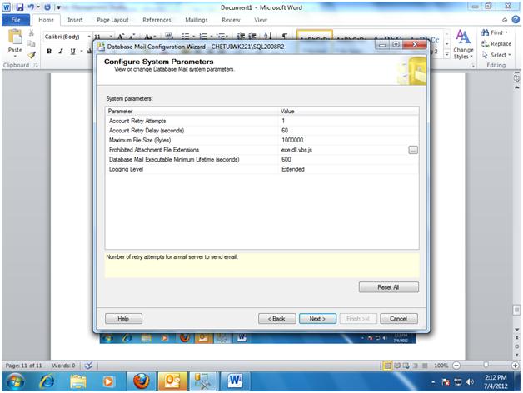This screenshot has width=523, height=393.
Task: Undo the last action in Word
Action: [x=31, y=7]
